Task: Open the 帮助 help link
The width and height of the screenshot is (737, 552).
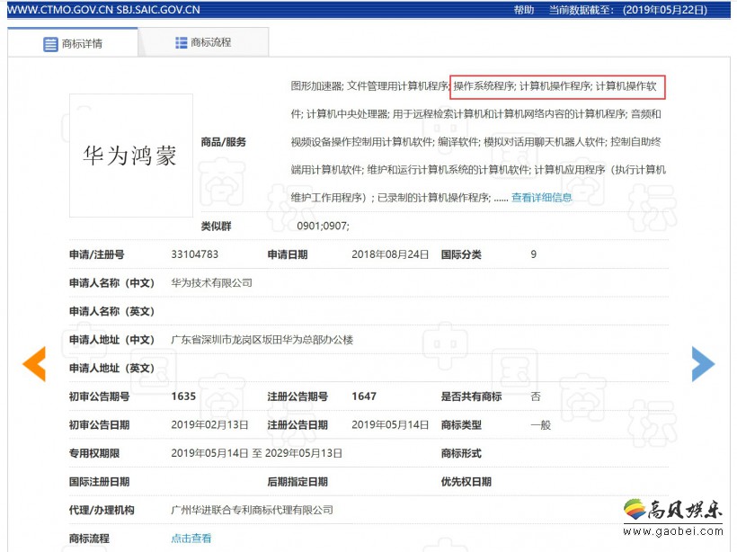Action: (523, 10)
